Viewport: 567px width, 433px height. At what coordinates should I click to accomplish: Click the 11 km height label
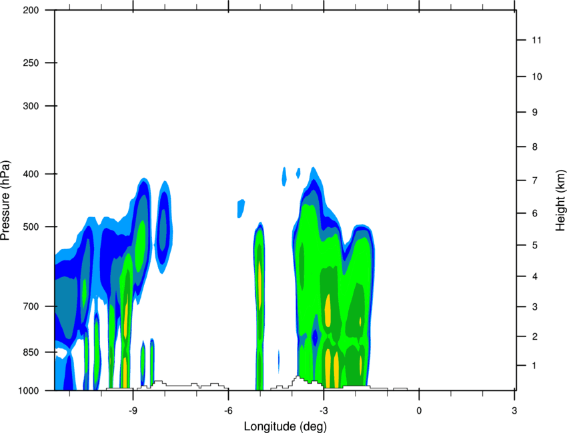click(537, 40)
